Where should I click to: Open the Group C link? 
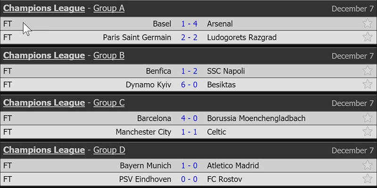click(109, 103)
